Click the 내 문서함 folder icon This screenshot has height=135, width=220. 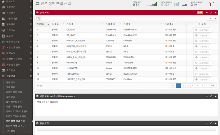coord(3,53)
